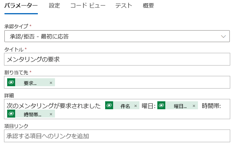Click the 時間帯: label text in 詳細

point(211,106)
